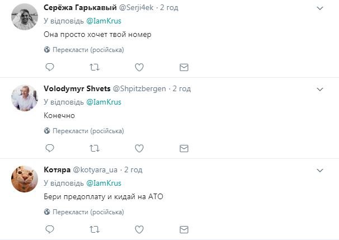Like the tweet 'Она просто хочет твой номер'
Screen dimensions: 339x240
pyautogui.click(x=139, y=67)
